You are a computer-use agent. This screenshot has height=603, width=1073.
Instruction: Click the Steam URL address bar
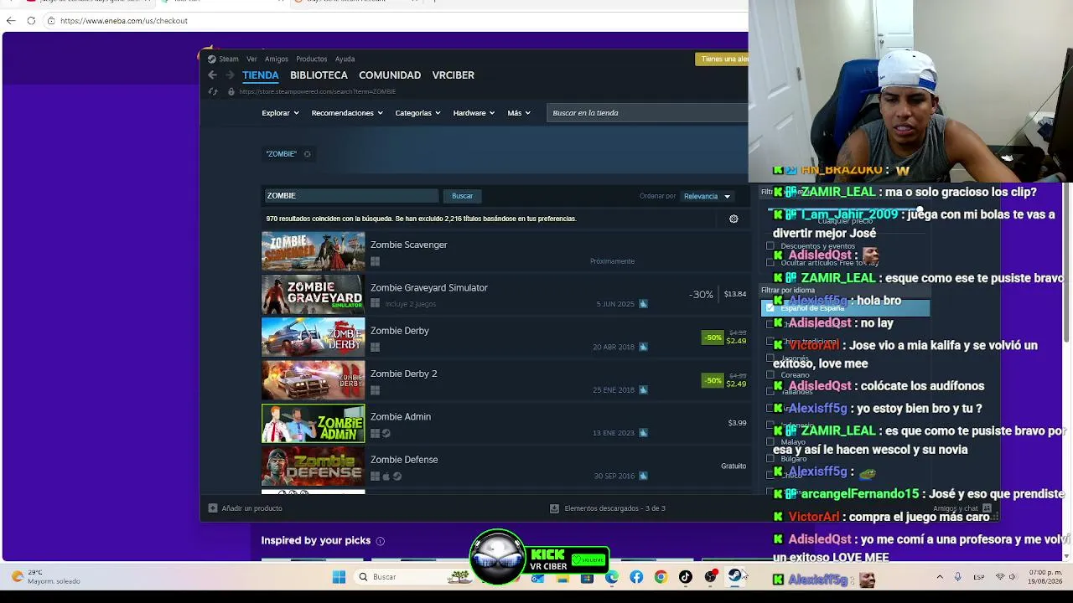pyautogui.click(x=317, y=91)
